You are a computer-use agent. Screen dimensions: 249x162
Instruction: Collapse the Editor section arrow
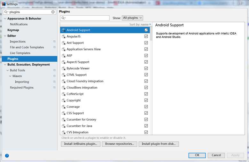click(x=5, y=36)
